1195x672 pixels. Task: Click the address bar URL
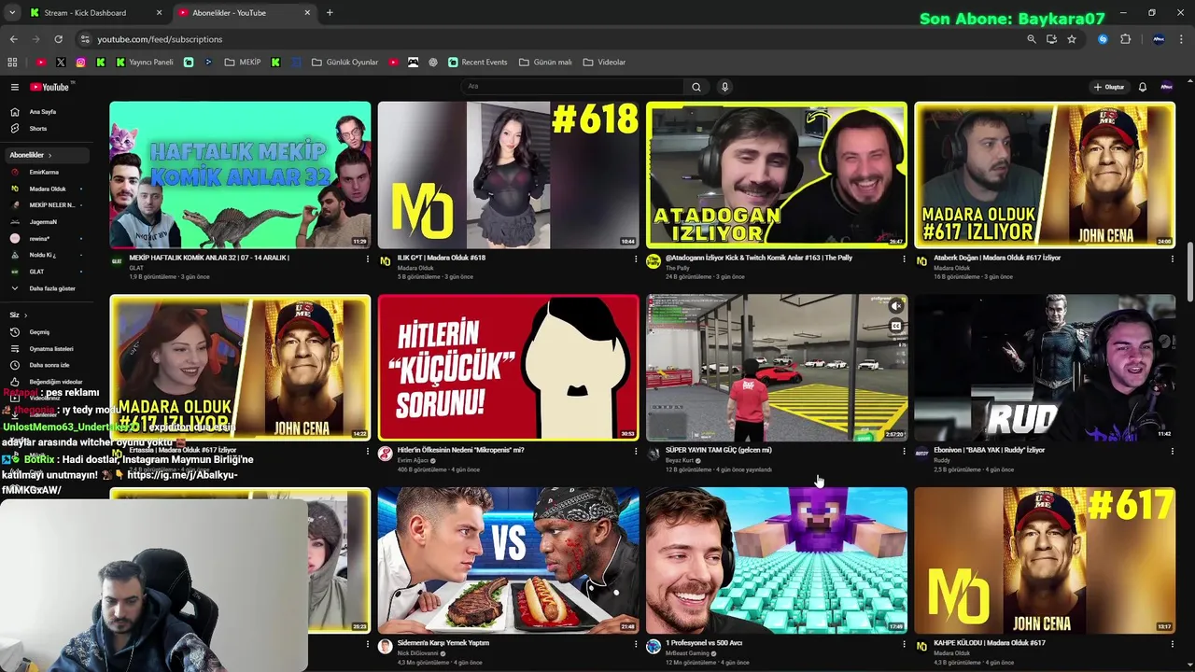click(x=160, y=39)
